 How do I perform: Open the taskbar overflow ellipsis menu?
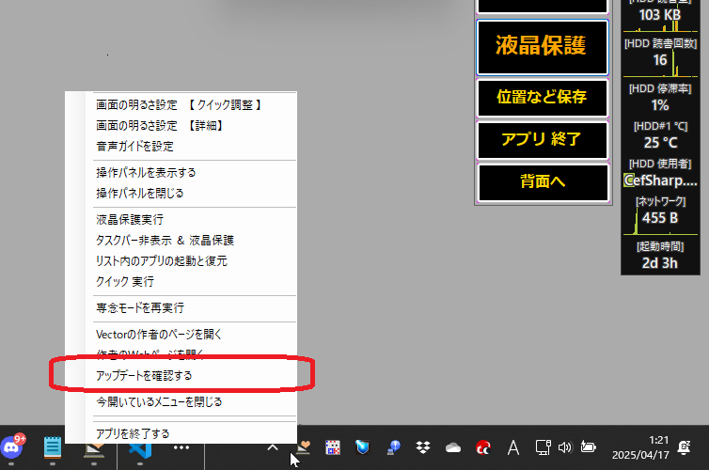point(181,447)
